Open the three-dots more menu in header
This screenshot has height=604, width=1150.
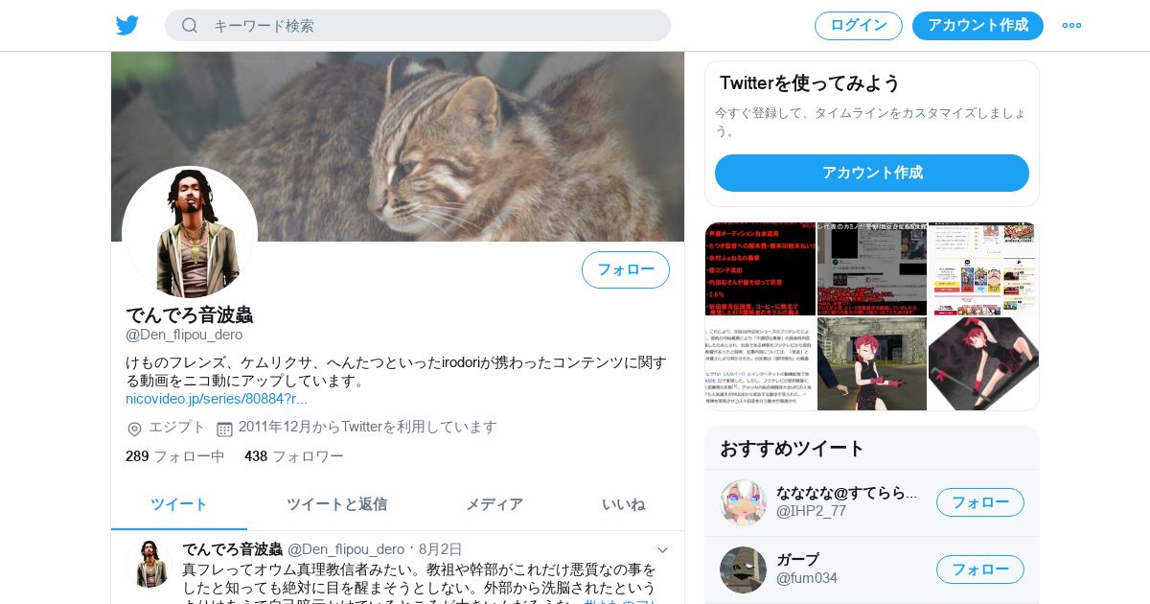coord(1071,25)
